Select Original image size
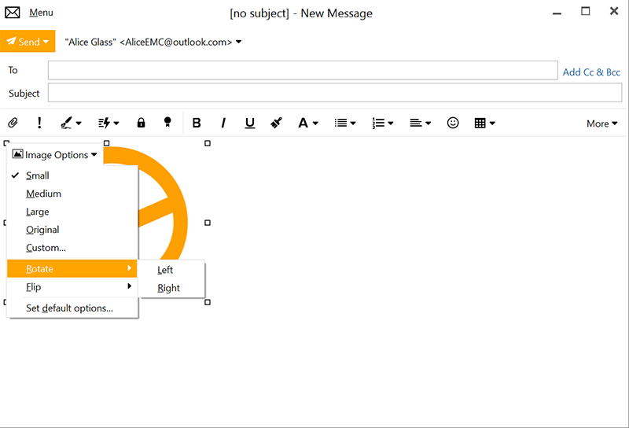629x428 pixels. 72,230
